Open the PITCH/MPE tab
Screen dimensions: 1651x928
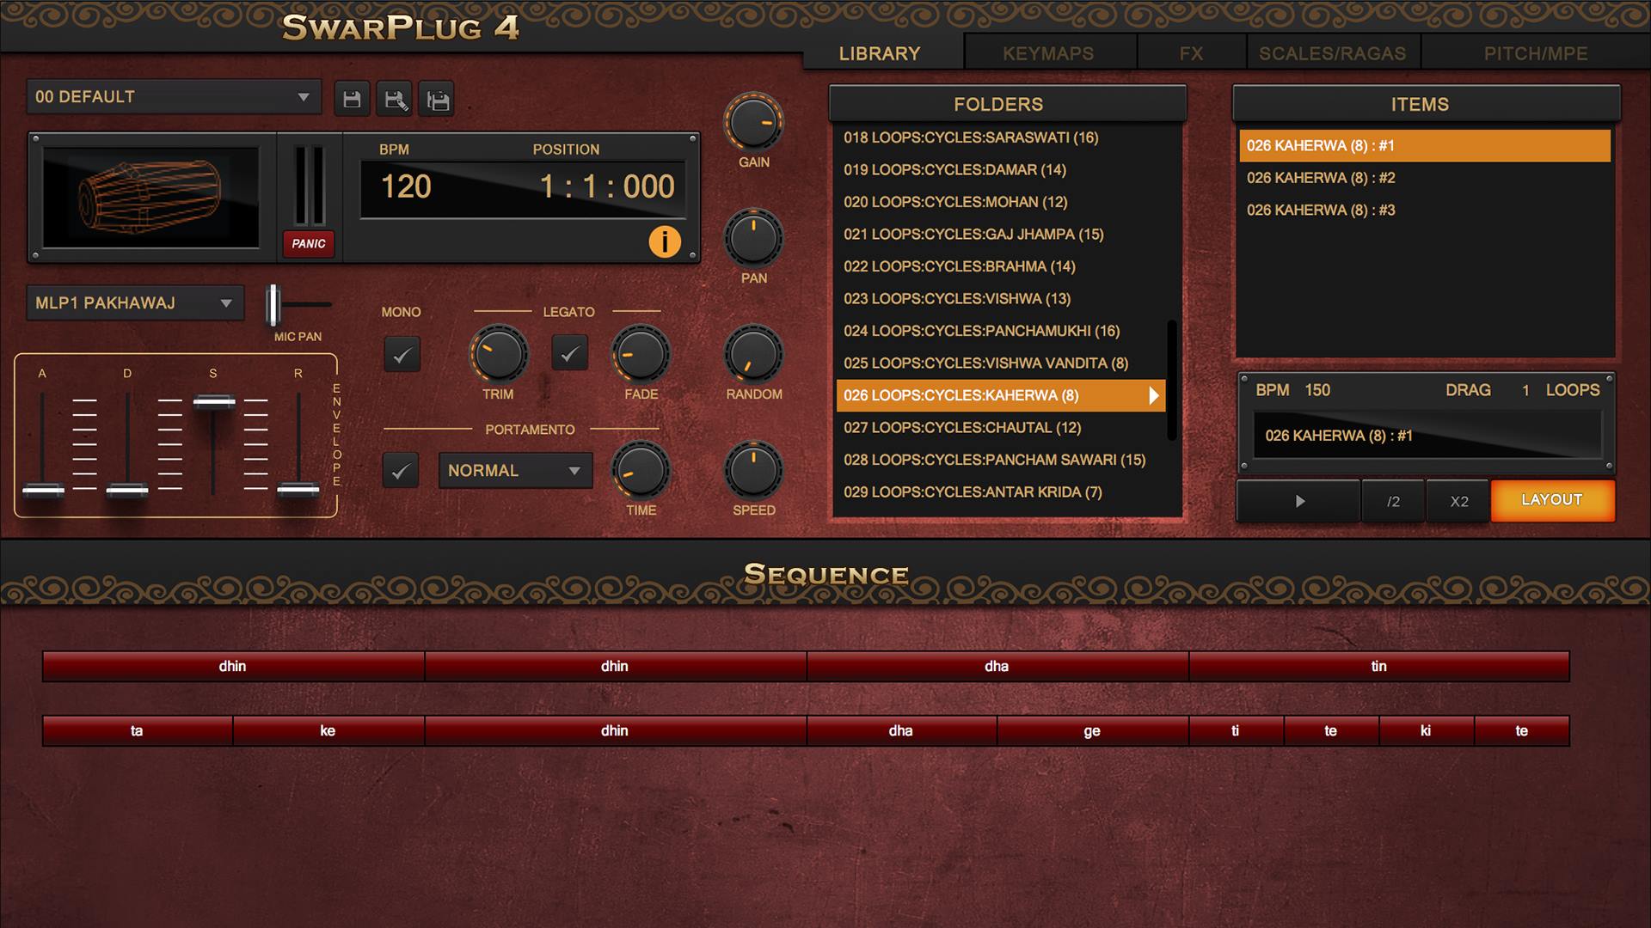[x=1535, y=53]
